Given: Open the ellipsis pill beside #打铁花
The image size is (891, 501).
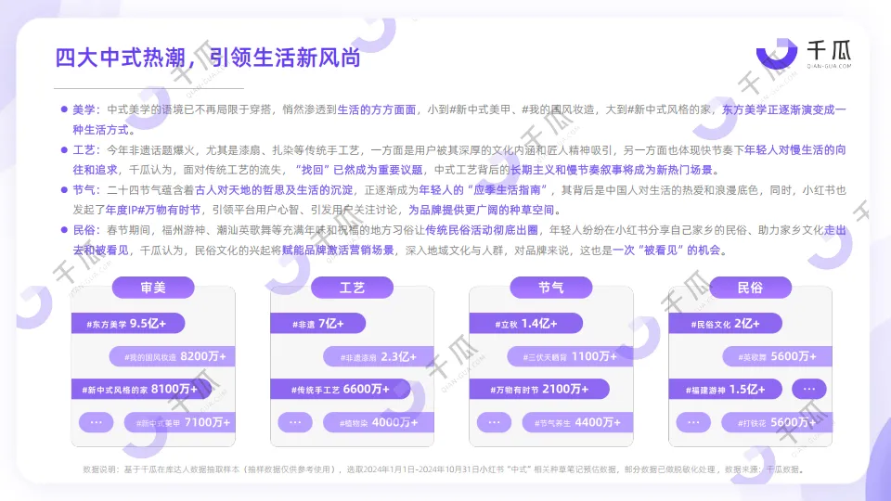Looking at the screenshot, I should pyautogui.click(x=693, y=422).
